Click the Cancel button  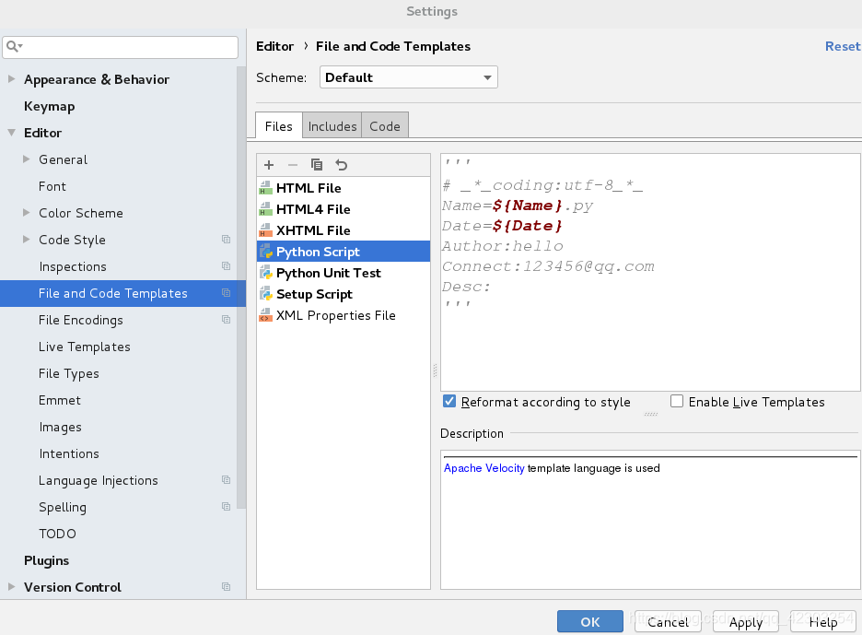pos(668,621)
